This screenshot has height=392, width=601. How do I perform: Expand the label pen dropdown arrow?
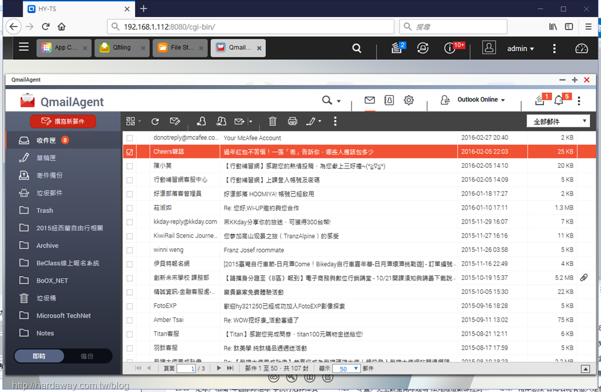pos(320,121)
